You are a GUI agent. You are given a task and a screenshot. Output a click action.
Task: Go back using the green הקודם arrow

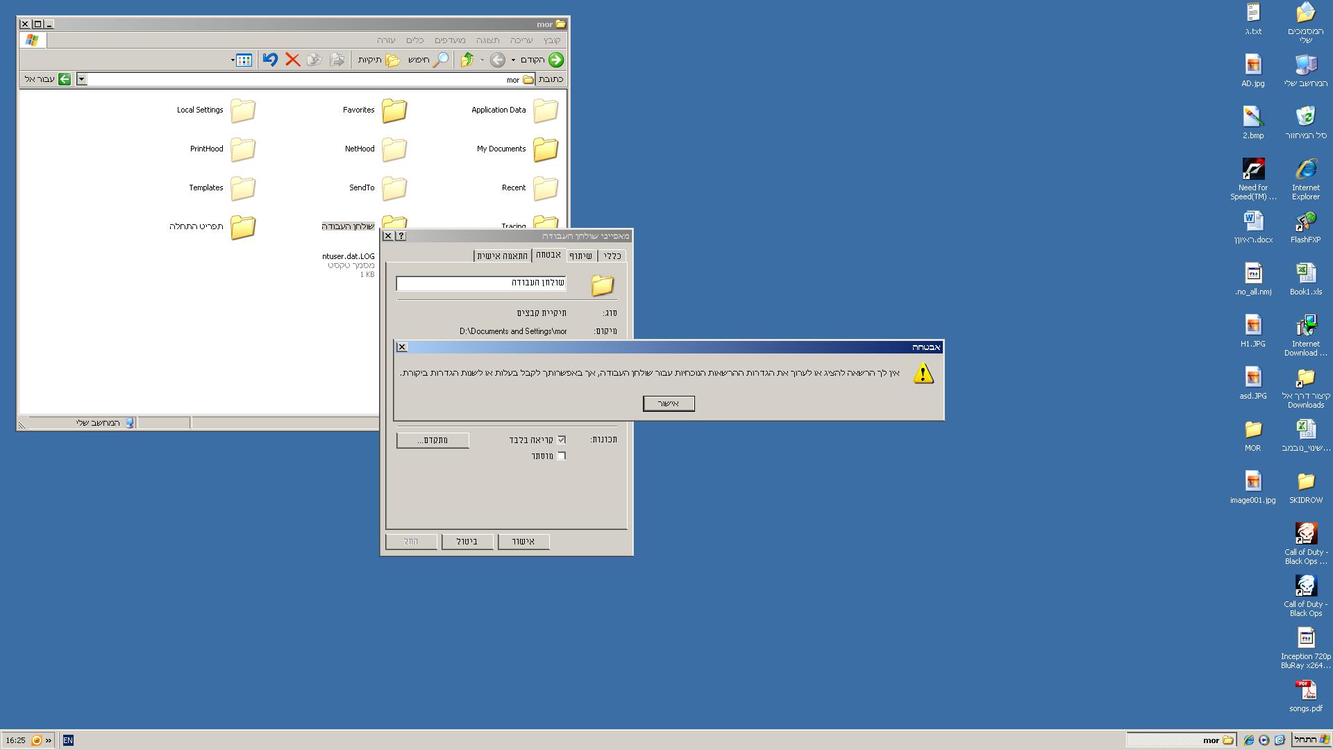(542, 60)
